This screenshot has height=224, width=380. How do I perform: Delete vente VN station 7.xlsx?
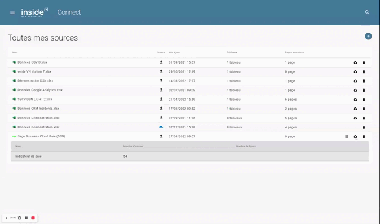(364, 71)
